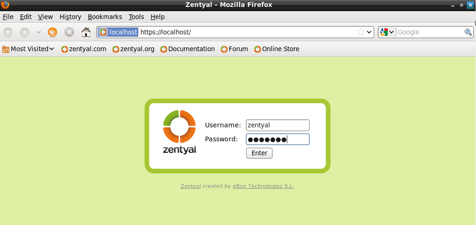Bookmark this page with the star icon
The width and height of the screenshot is (476, 225).
360,32
